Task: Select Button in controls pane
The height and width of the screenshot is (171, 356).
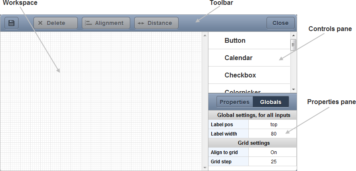Action: coord(249,40)
